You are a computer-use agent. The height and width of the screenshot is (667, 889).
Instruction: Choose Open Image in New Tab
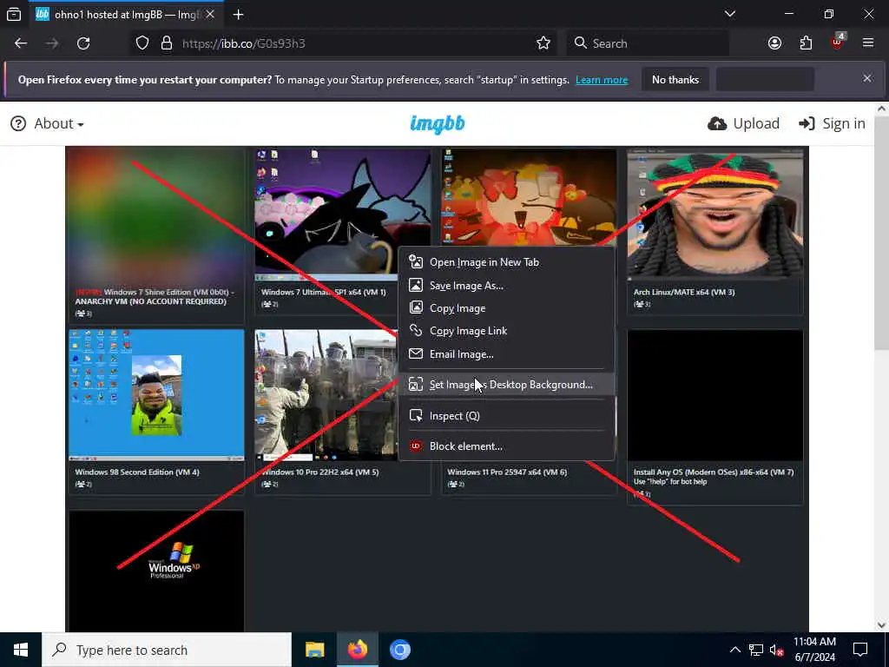click(x=506, y=262)
